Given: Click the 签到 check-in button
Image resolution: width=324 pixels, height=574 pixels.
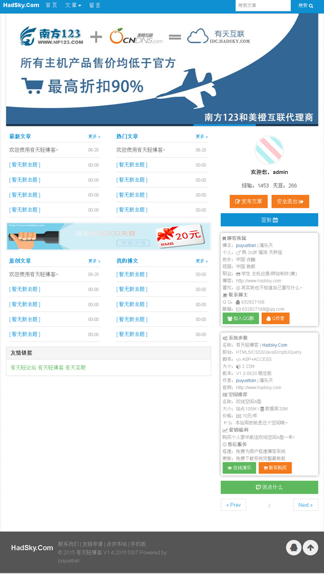Looking at the screenshot, I should click(269, 220).
